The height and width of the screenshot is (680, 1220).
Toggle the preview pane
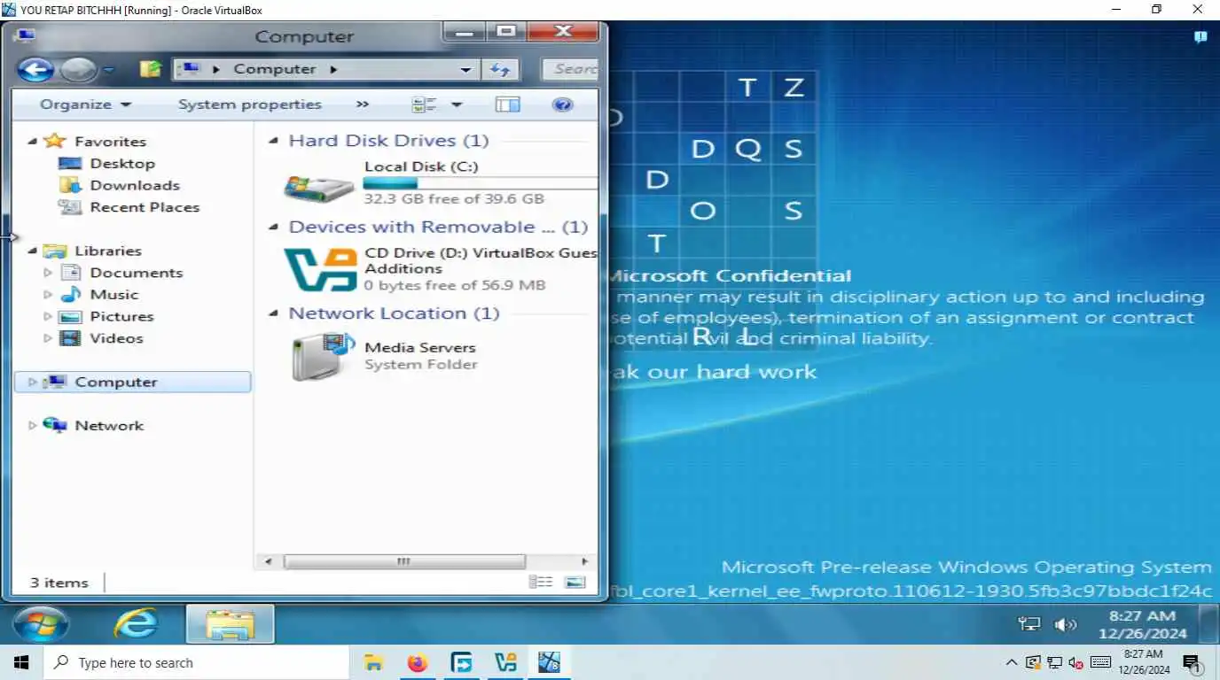click(x=507, y=104)
